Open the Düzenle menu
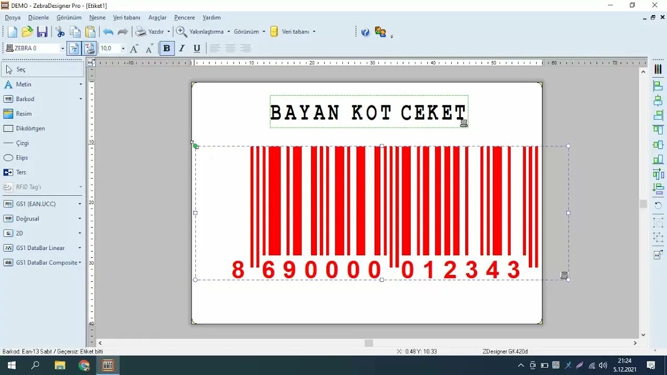The image size is (667, 375). pyautogui.click(x=39, y=18)
